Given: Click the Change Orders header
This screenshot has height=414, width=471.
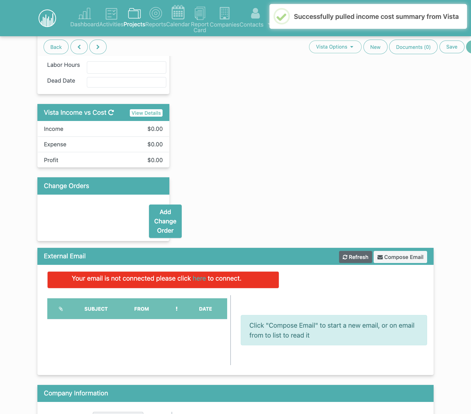Looking at the screenshot, I should coord(103,186).
